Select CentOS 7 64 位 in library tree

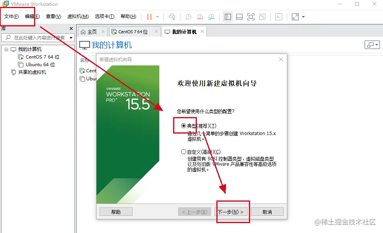pos(43,57)
